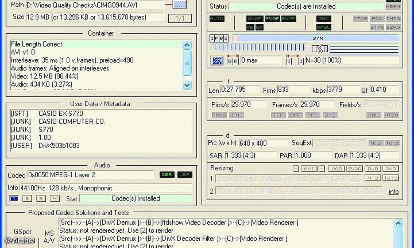Image resolution: width=414 pixels, height=248 pixels.
Task: Click the I/L interlaced indicator
Action: pos(236,115)
